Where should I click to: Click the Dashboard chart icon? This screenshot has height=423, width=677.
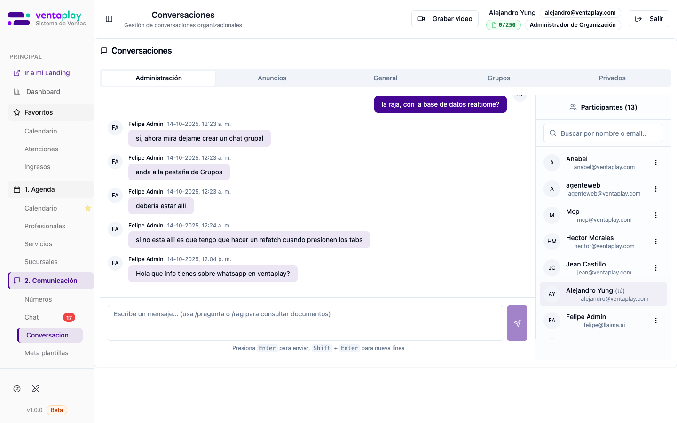(x=16, y=92)
